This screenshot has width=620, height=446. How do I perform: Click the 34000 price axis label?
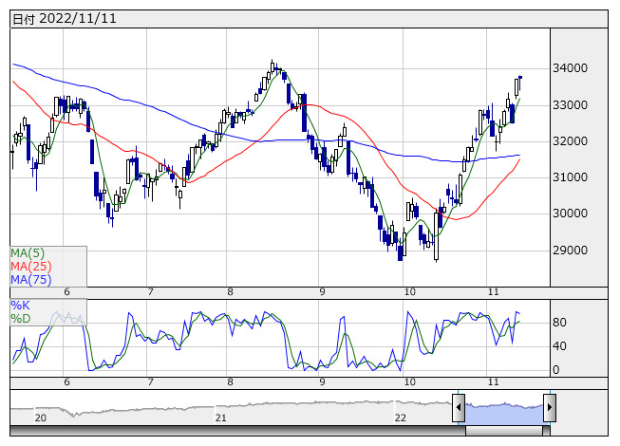(571, 68)
